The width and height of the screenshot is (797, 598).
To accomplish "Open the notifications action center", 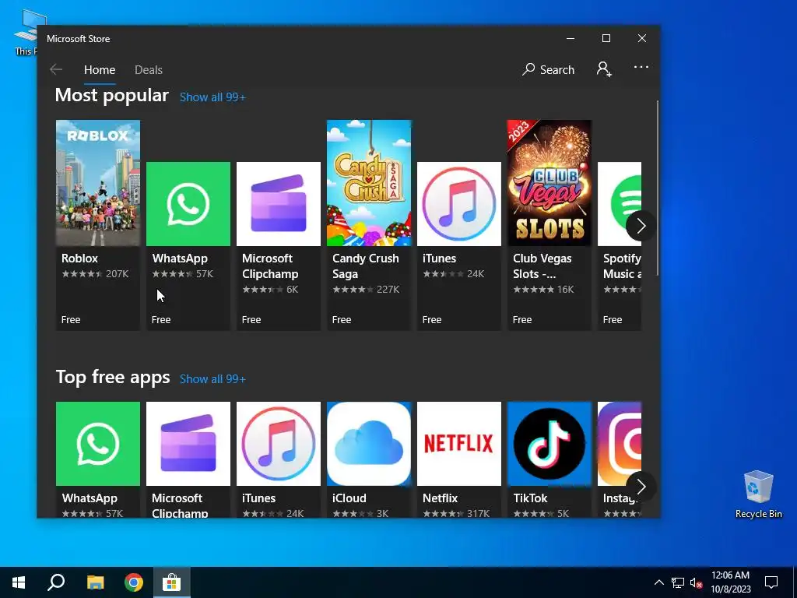I will click(x=771, y=582).
